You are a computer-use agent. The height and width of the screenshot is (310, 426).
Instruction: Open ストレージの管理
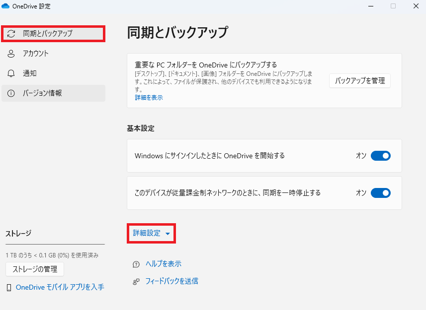35,269
